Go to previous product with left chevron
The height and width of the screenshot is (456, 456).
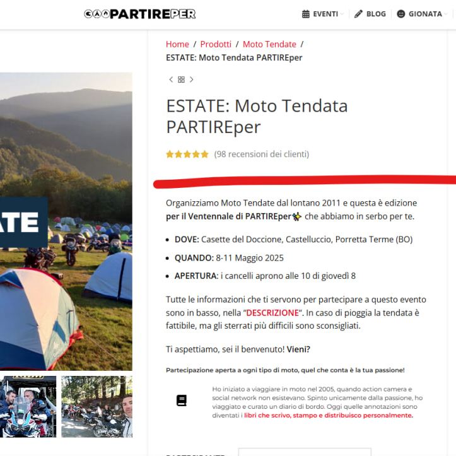pos(171,79)
